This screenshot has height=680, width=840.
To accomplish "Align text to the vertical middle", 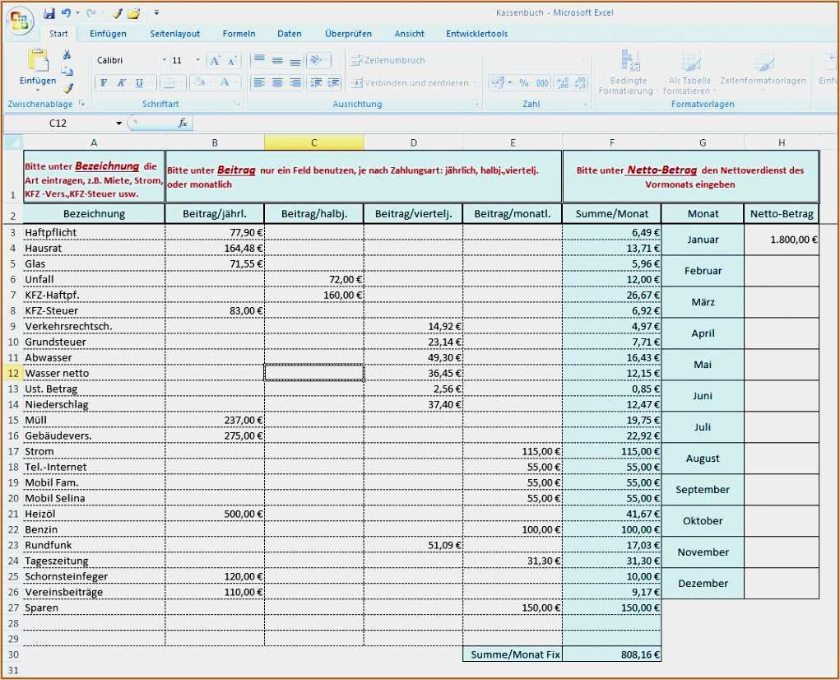I will coord(277,60).
